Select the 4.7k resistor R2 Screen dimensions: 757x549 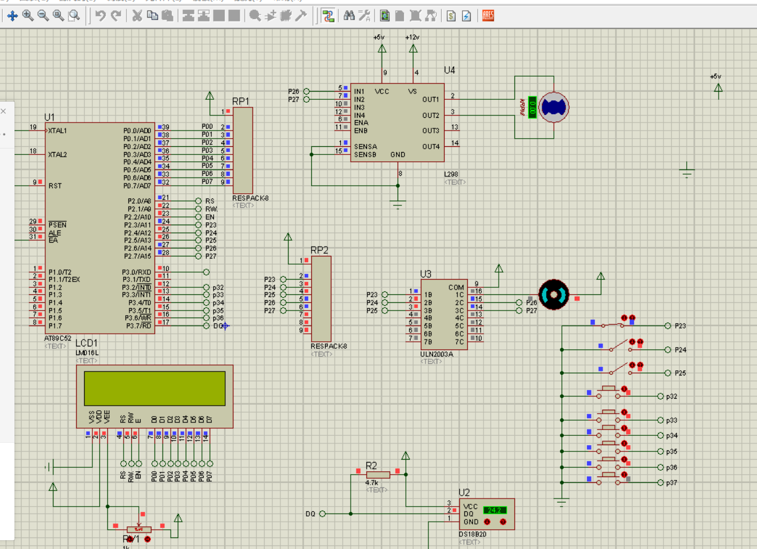coord(378,475)
